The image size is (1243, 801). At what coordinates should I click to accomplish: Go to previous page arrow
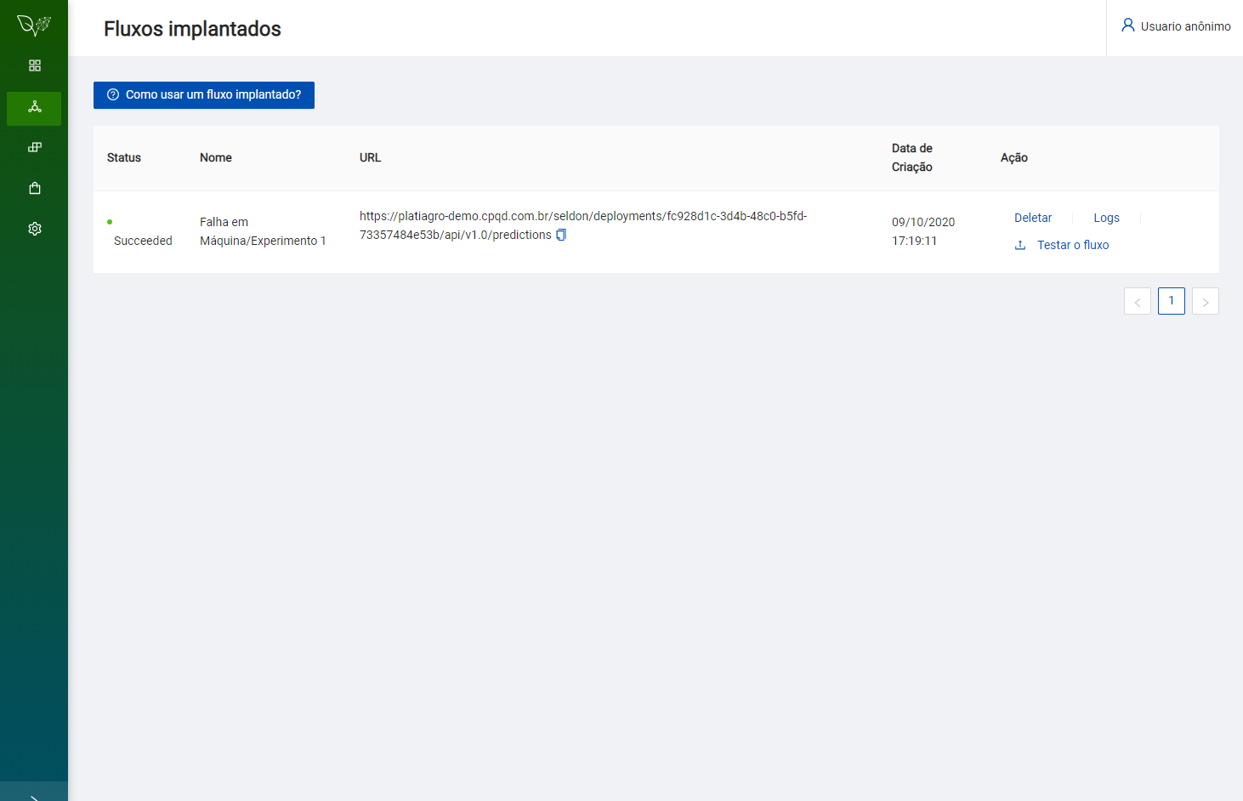1138,301
